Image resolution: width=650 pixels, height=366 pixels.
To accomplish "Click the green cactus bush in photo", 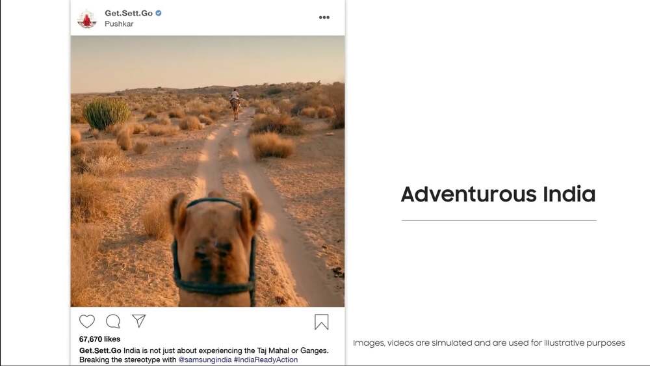I will (x=107, y=113).
